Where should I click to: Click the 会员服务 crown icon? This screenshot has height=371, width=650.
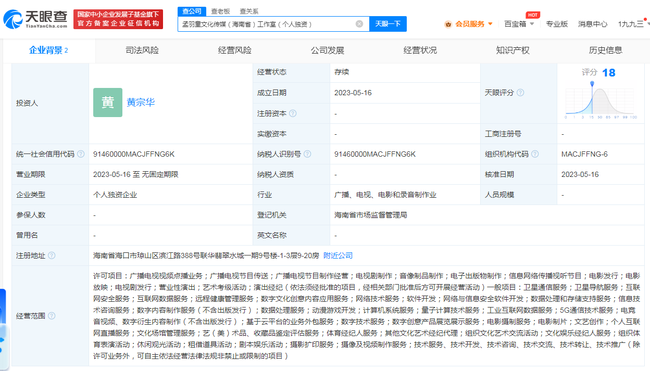point(448,24)
